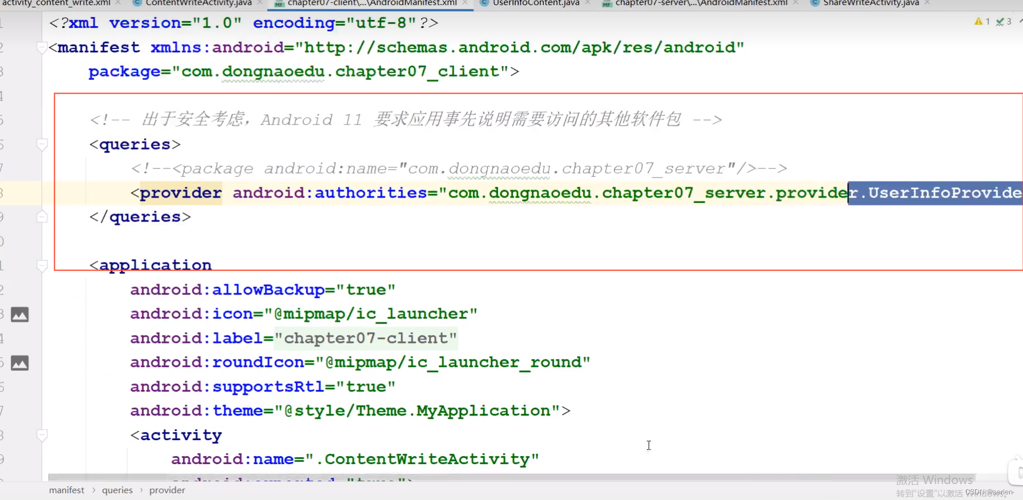
Task: Click the Java class icon on ContentWriteActivity.java tab
Action: pyautogui.click(x=137, y=3)
